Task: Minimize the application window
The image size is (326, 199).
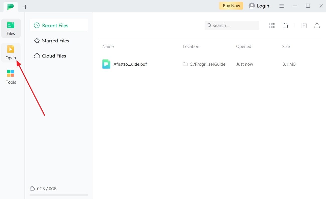Action: (295, 6)
